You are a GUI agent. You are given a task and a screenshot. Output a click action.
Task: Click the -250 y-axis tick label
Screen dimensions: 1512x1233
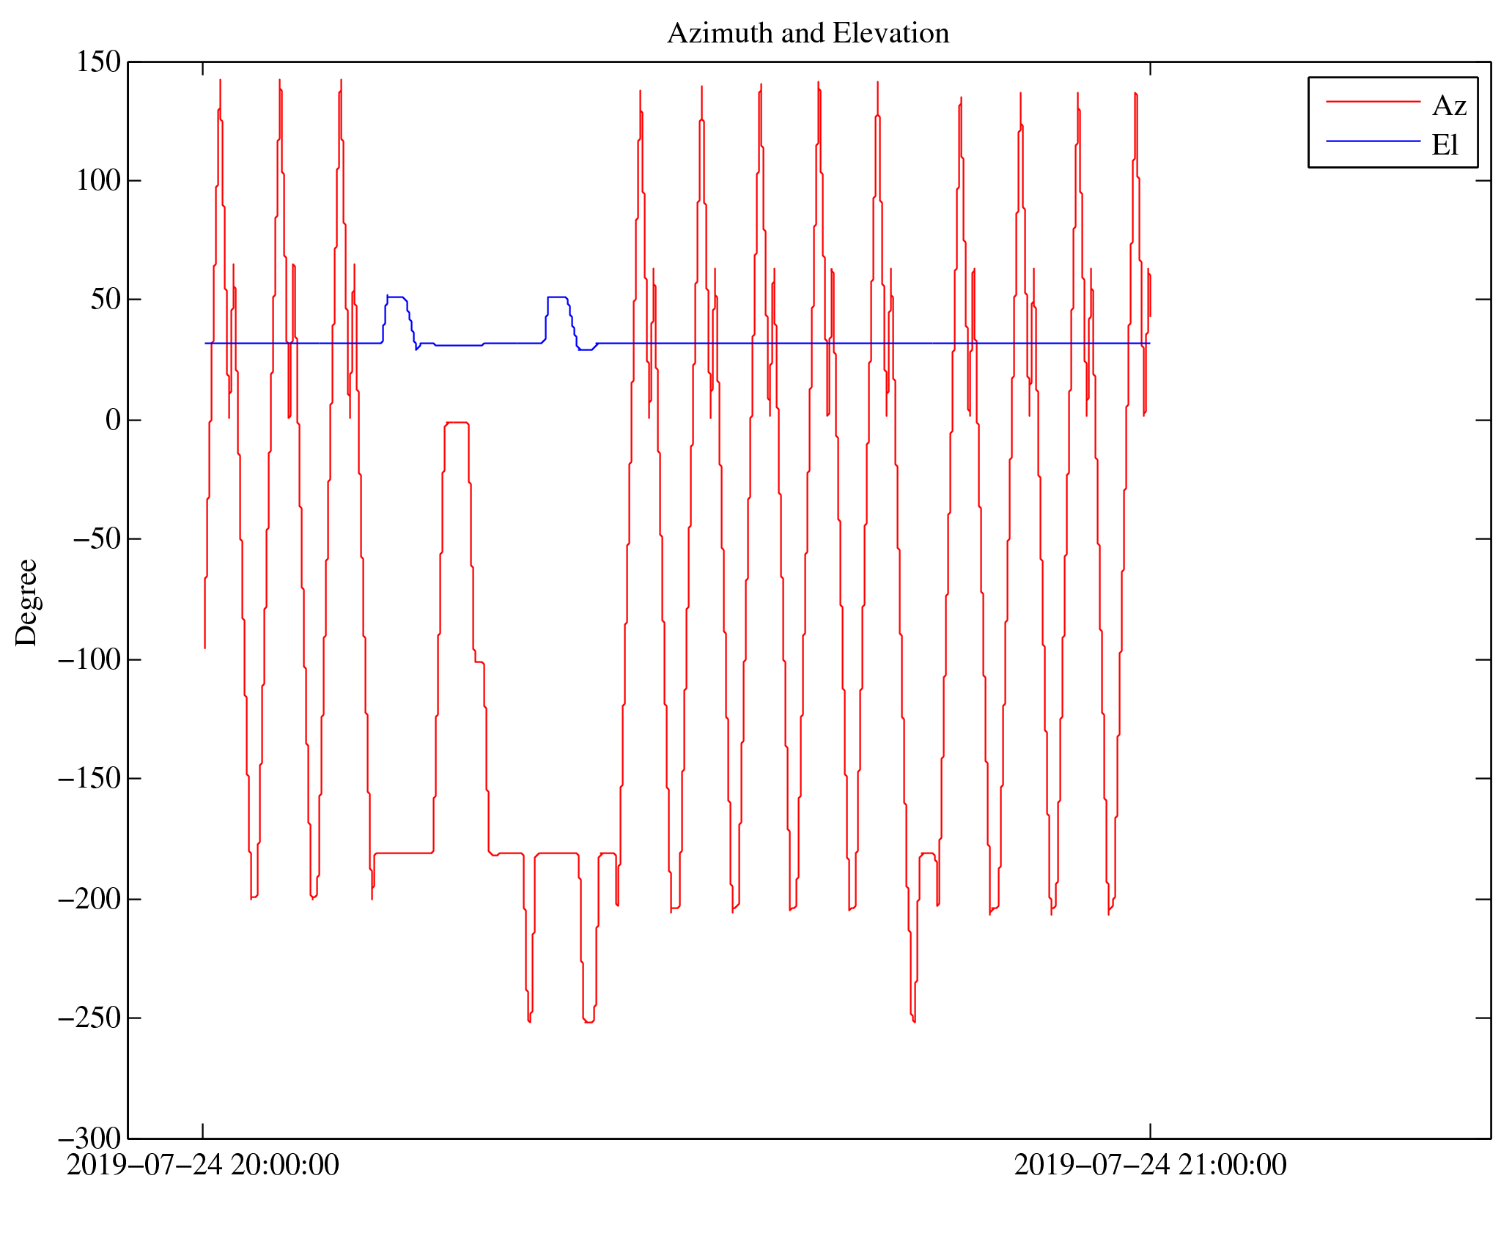click(x=89, y=1018)
